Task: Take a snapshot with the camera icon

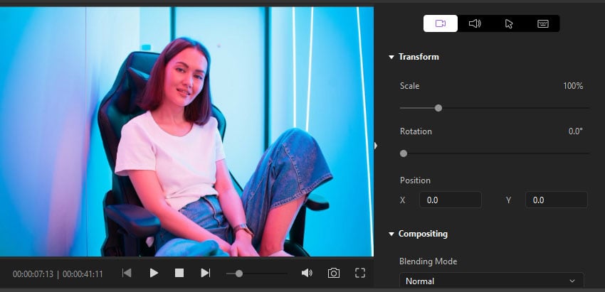Action: click(x=333, y=273)
